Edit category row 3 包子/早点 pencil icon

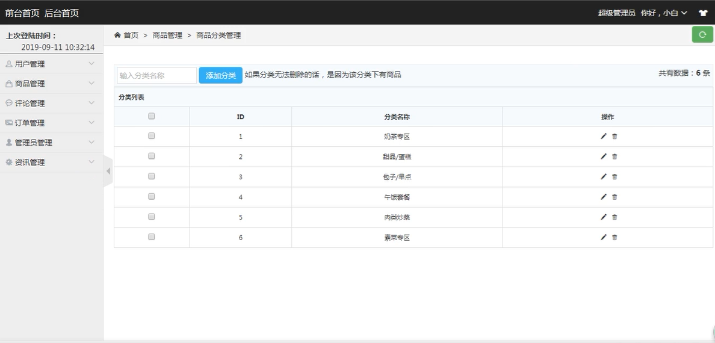coord(604,176)
